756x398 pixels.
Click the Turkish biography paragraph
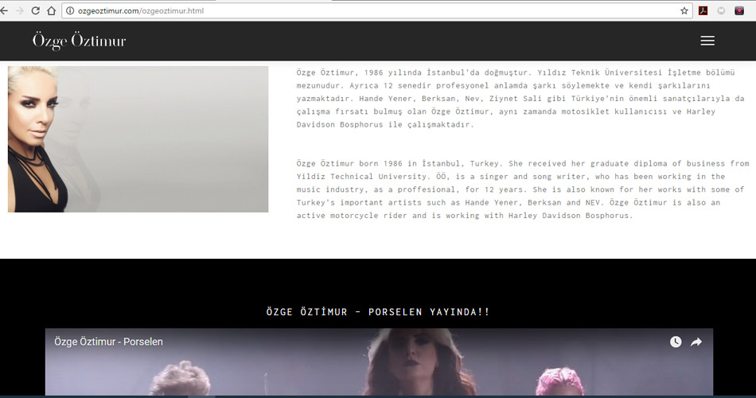[x=521, y=99]
